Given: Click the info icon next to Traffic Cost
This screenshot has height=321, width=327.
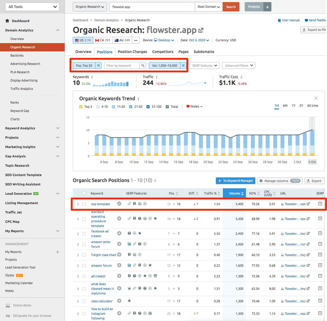Looking at the screenshot, I should tap(241, 77).
